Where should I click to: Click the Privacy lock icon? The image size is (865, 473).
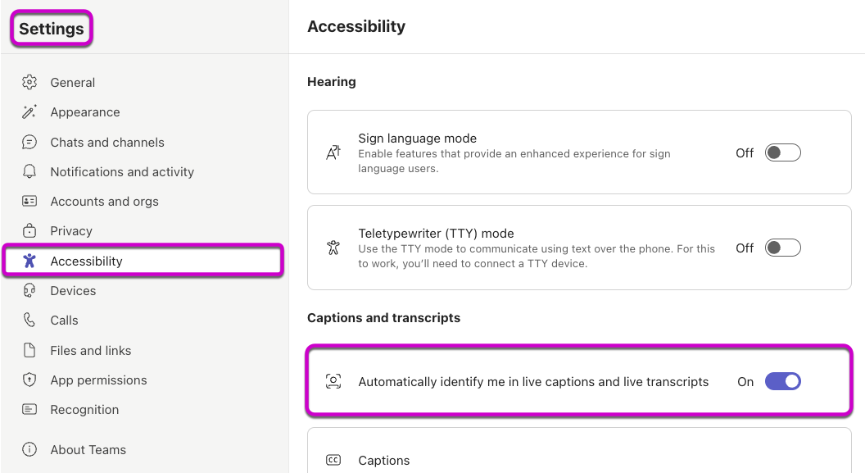coord(29,231)
